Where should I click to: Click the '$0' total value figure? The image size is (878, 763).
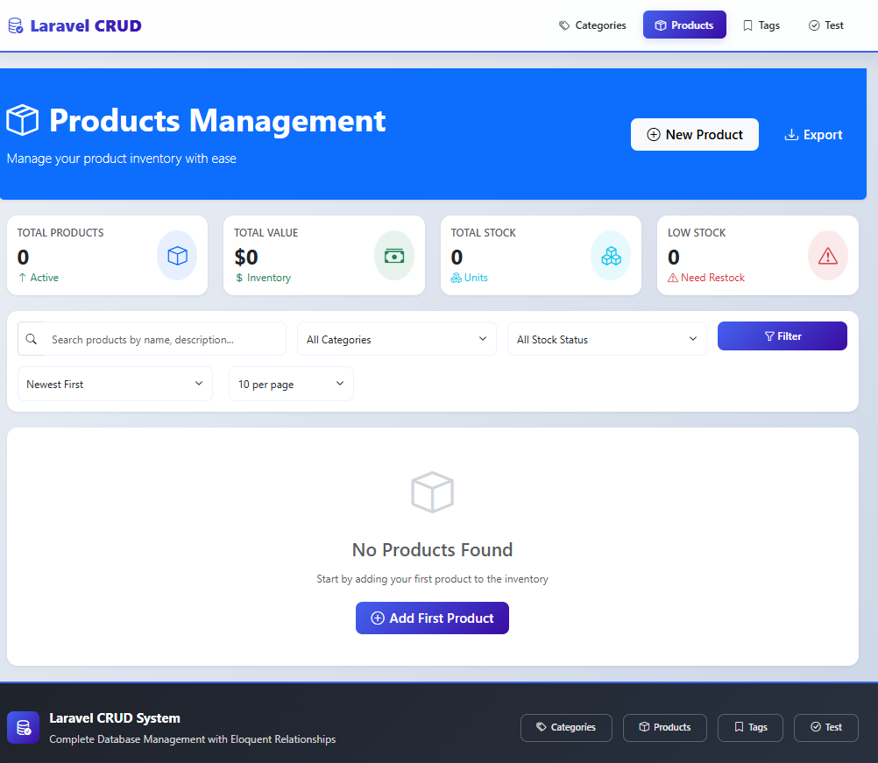(x=246, y=257)
